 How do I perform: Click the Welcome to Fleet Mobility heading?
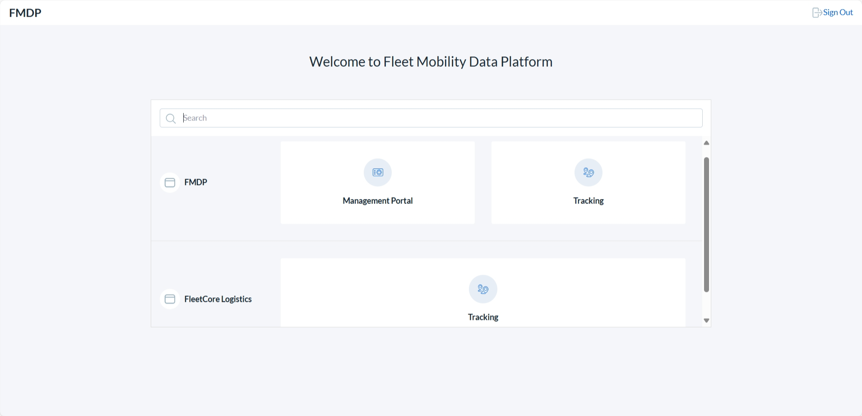[x=431, y=62]
